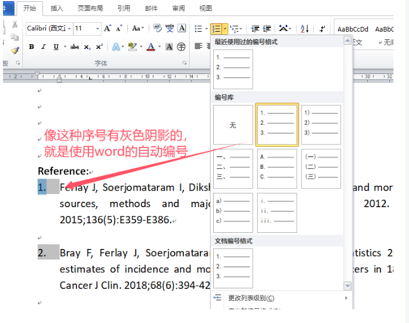The image size is (409, 323).
Task: Switch to the 审阅 tab
Action: click(x=179, y=8)
